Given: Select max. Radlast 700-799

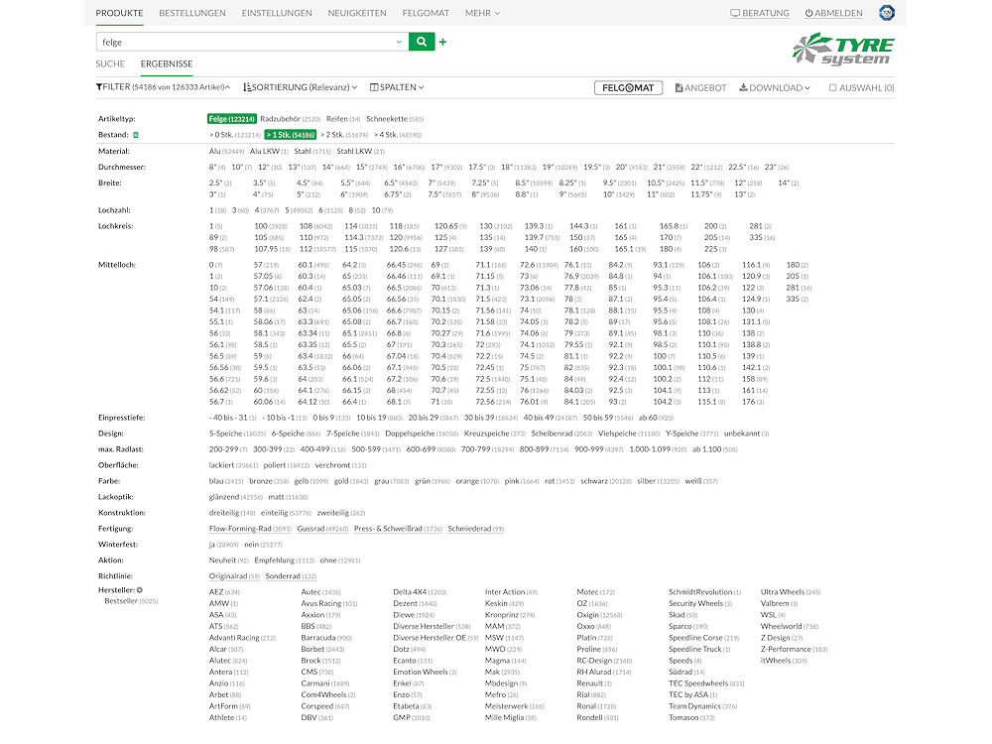Looking at the screenshot, I should pyautogui.click(x=486, y=449).
